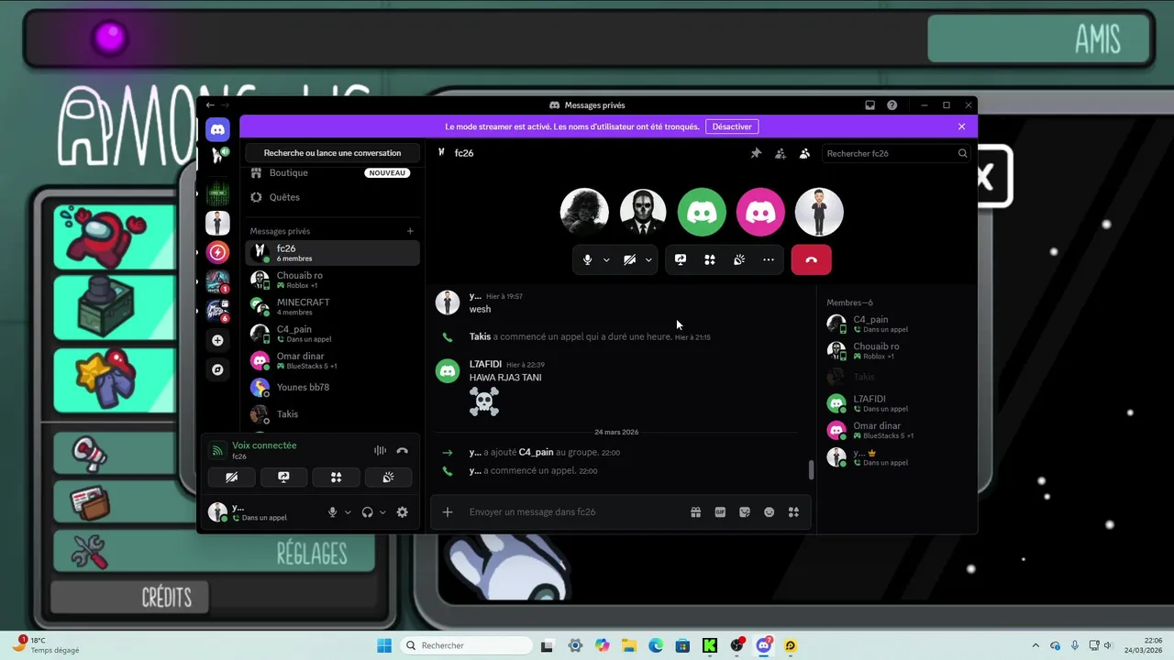Dismiss the streamer mode banner

point(961,126)
